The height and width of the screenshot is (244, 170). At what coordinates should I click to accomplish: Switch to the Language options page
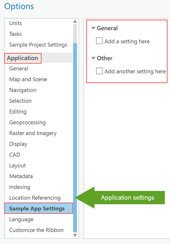click(x=21, y=219)
